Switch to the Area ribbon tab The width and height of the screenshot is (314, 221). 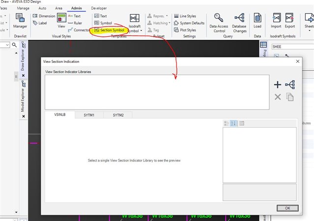point(58,8)
